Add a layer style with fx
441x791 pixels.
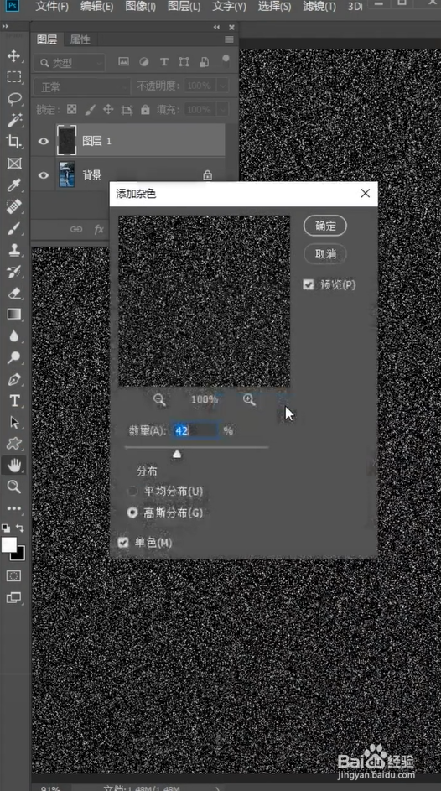(99, 230)
